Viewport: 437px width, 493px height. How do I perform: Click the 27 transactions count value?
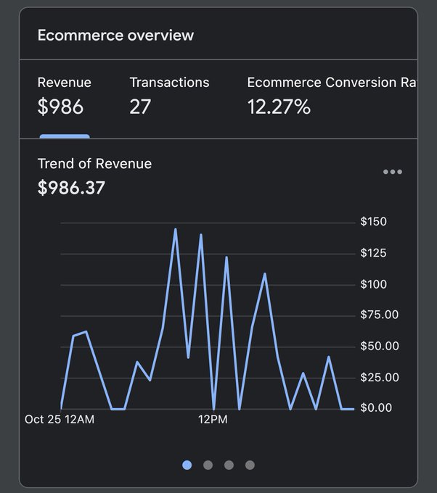point(140,107)
